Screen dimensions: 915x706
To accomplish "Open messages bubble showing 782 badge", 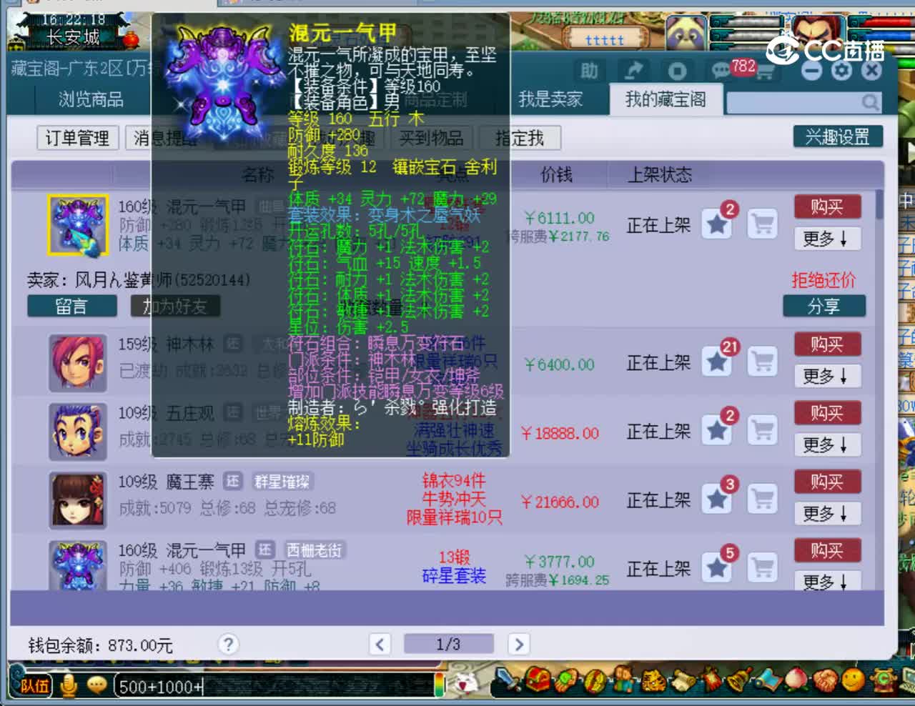I will click(721, 71).
